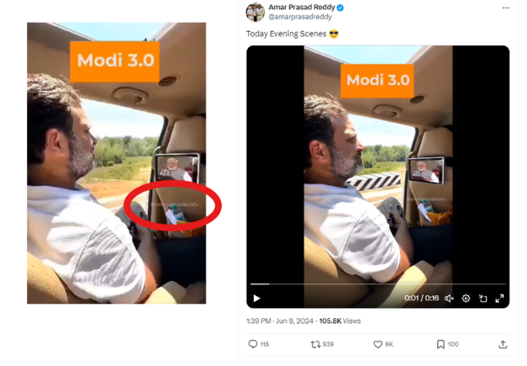This screenshot has height=366, width=527.
Task: Play the tweet video
Action: coord(257,298)
